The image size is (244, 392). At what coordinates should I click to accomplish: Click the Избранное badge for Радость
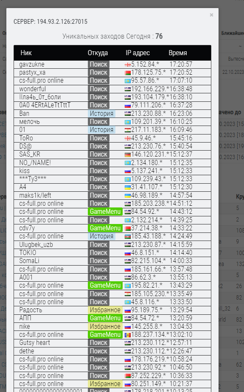coord(105,310)
